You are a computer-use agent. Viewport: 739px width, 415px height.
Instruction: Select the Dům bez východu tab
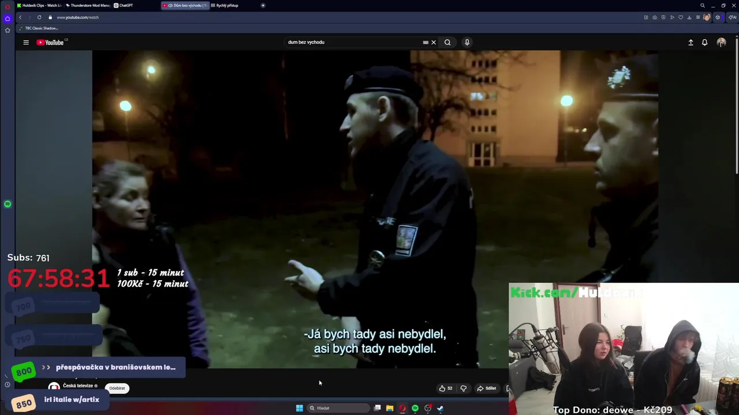[185, 5]
